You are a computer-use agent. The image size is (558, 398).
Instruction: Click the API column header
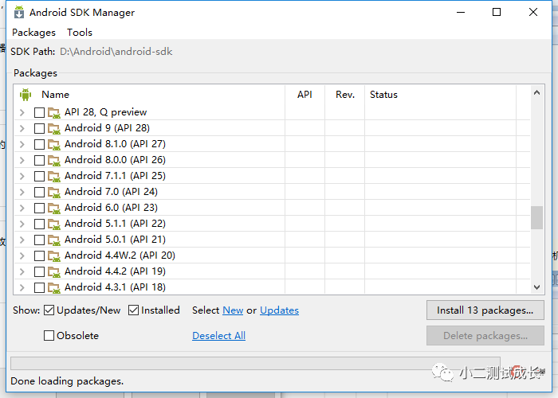(x=305, y=95)
